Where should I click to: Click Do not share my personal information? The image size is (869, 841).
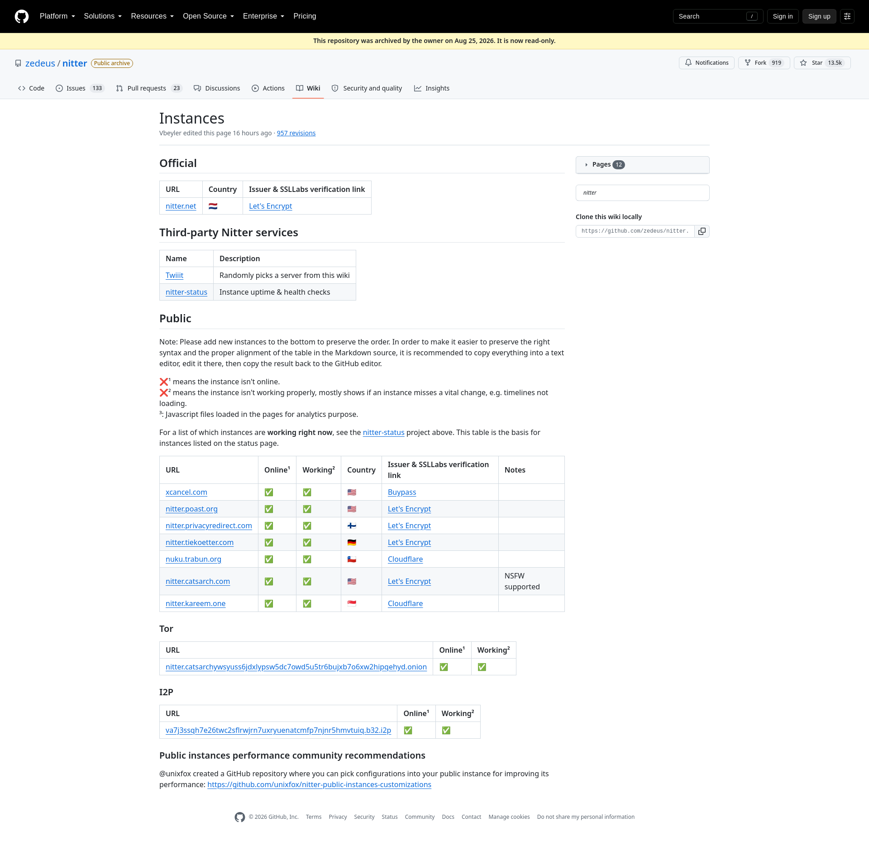point(586,817)
